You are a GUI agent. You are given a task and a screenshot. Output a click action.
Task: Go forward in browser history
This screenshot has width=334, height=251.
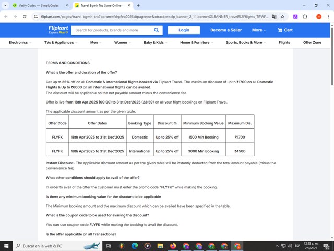15,16
